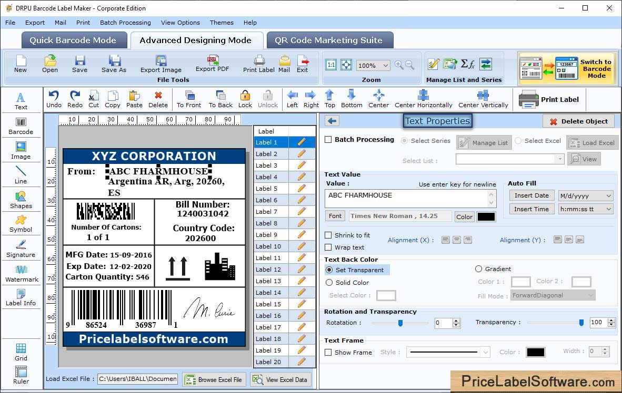
Task: Switch to QR Code Marketing Suite tab
Action: tap(329, 40)
